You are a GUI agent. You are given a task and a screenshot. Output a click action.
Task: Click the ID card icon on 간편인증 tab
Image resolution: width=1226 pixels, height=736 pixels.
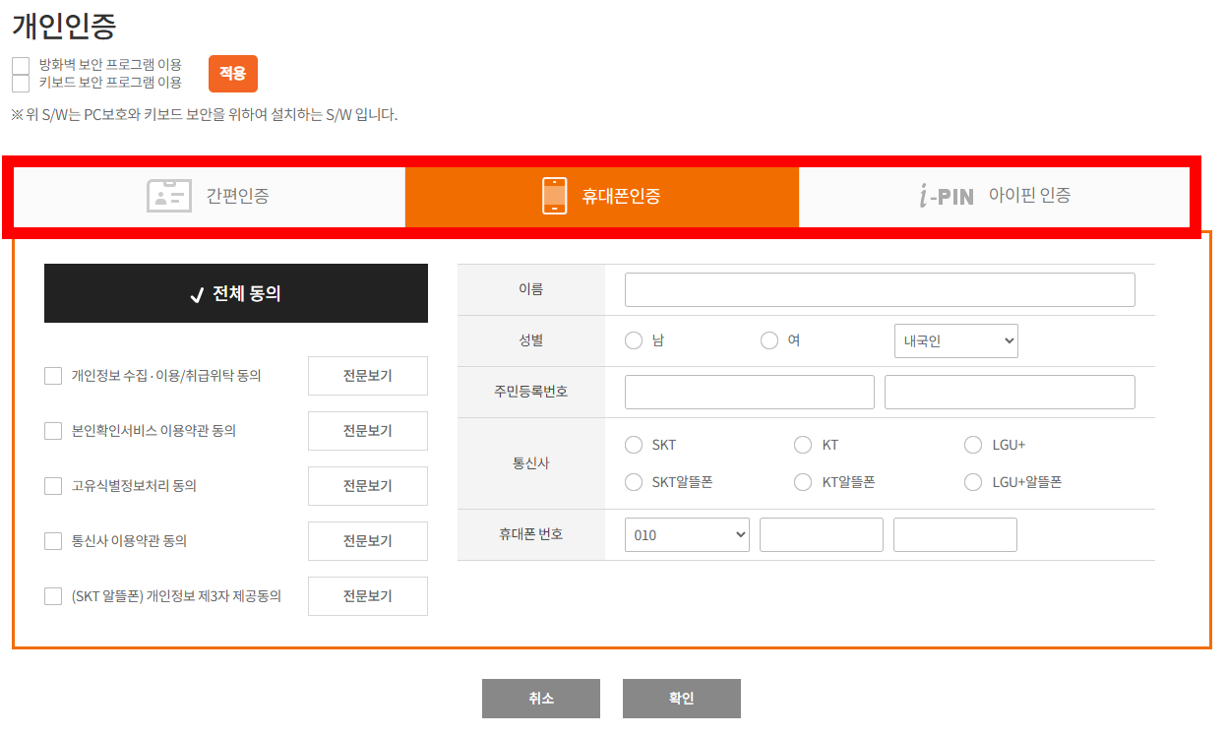(x=169, y=196)
